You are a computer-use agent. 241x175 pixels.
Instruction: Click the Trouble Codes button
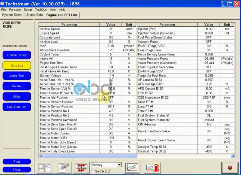17,55
